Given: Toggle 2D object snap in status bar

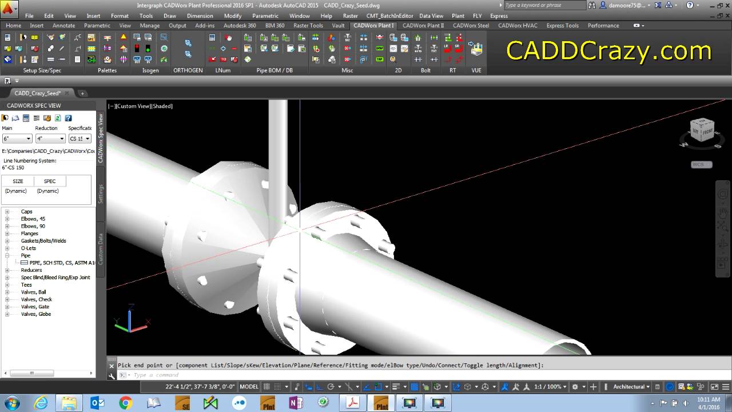Looking at the screenshot, I should (x=378, y=387).
